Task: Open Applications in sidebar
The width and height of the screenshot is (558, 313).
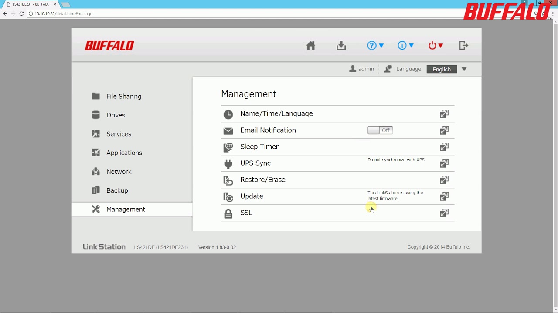Action: (132, 153)
